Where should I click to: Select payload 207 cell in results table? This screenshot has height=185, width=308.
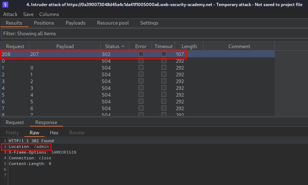(34, 54)
